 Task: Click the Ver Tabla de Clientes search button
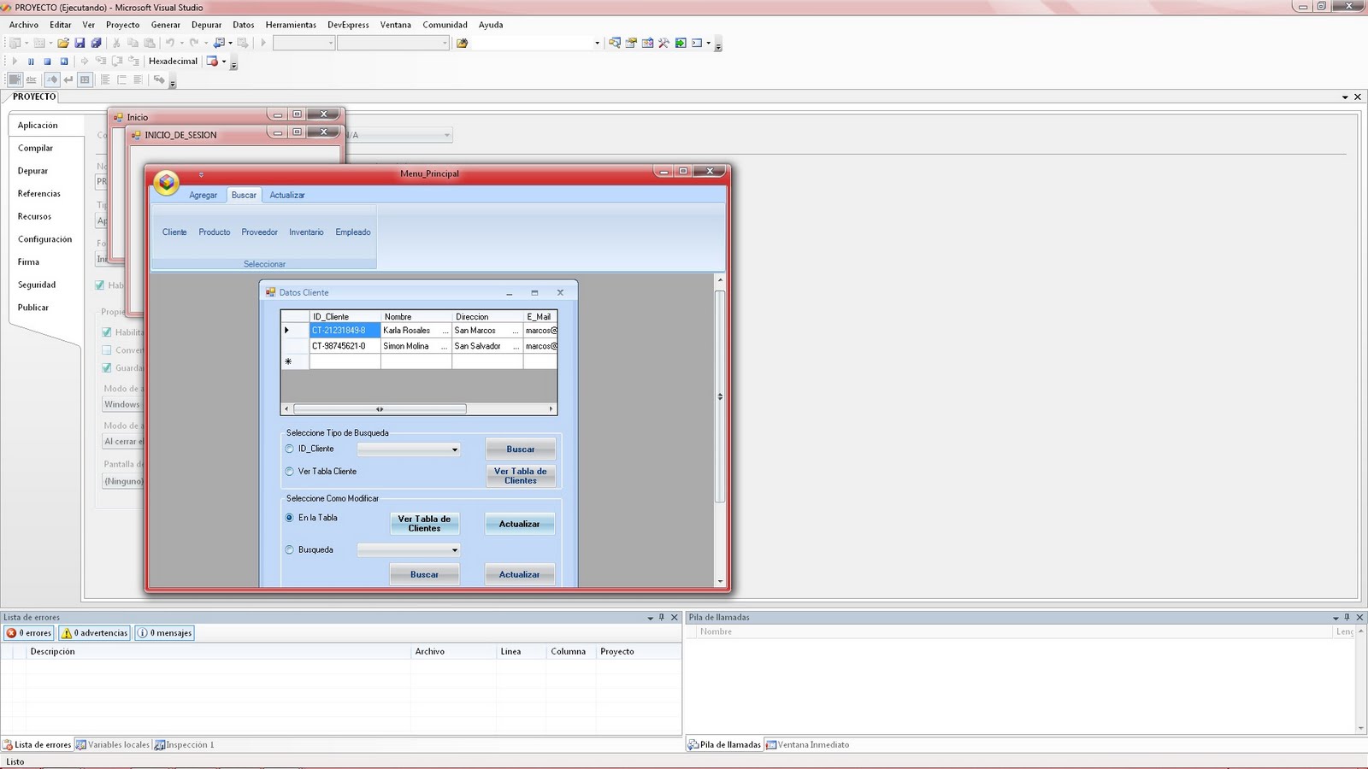(520, 476)
